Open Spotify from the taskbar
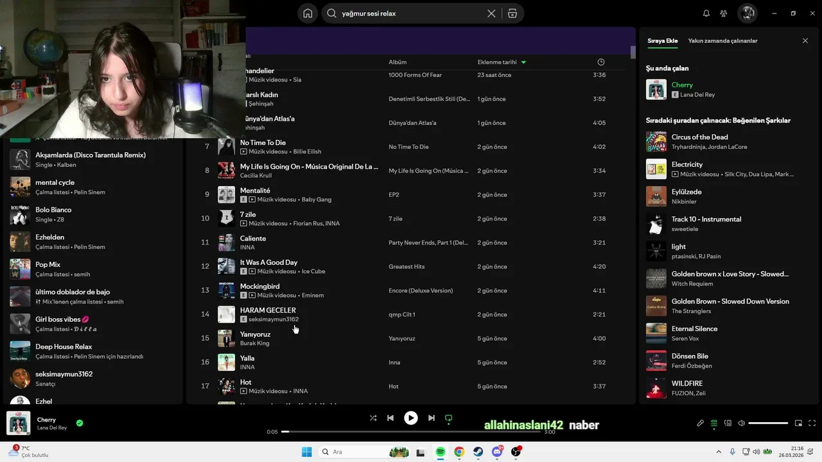 pos(441,452)
